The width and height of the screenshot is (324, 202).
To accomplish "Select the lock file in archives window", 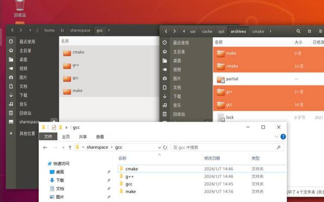I will click(x=269, y=118).
